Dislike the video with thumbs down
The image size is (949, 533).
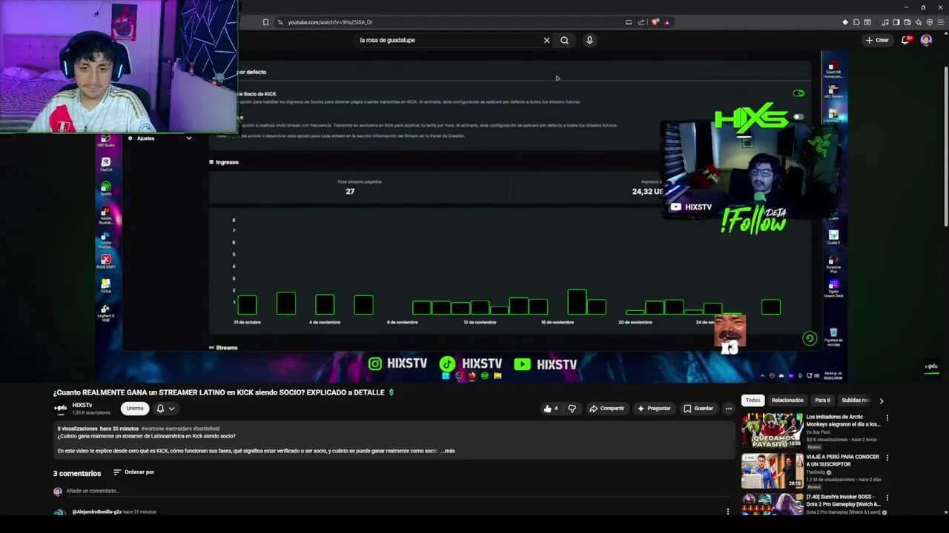click(x=572, y=409)
